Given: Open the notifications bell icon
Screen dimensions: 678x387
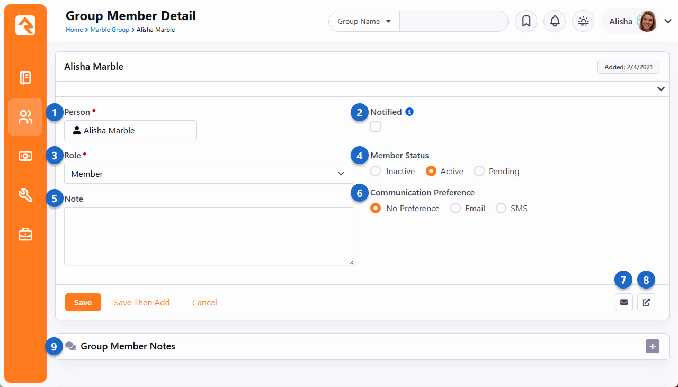Looking at the screenshot, I should coord(555,21).
